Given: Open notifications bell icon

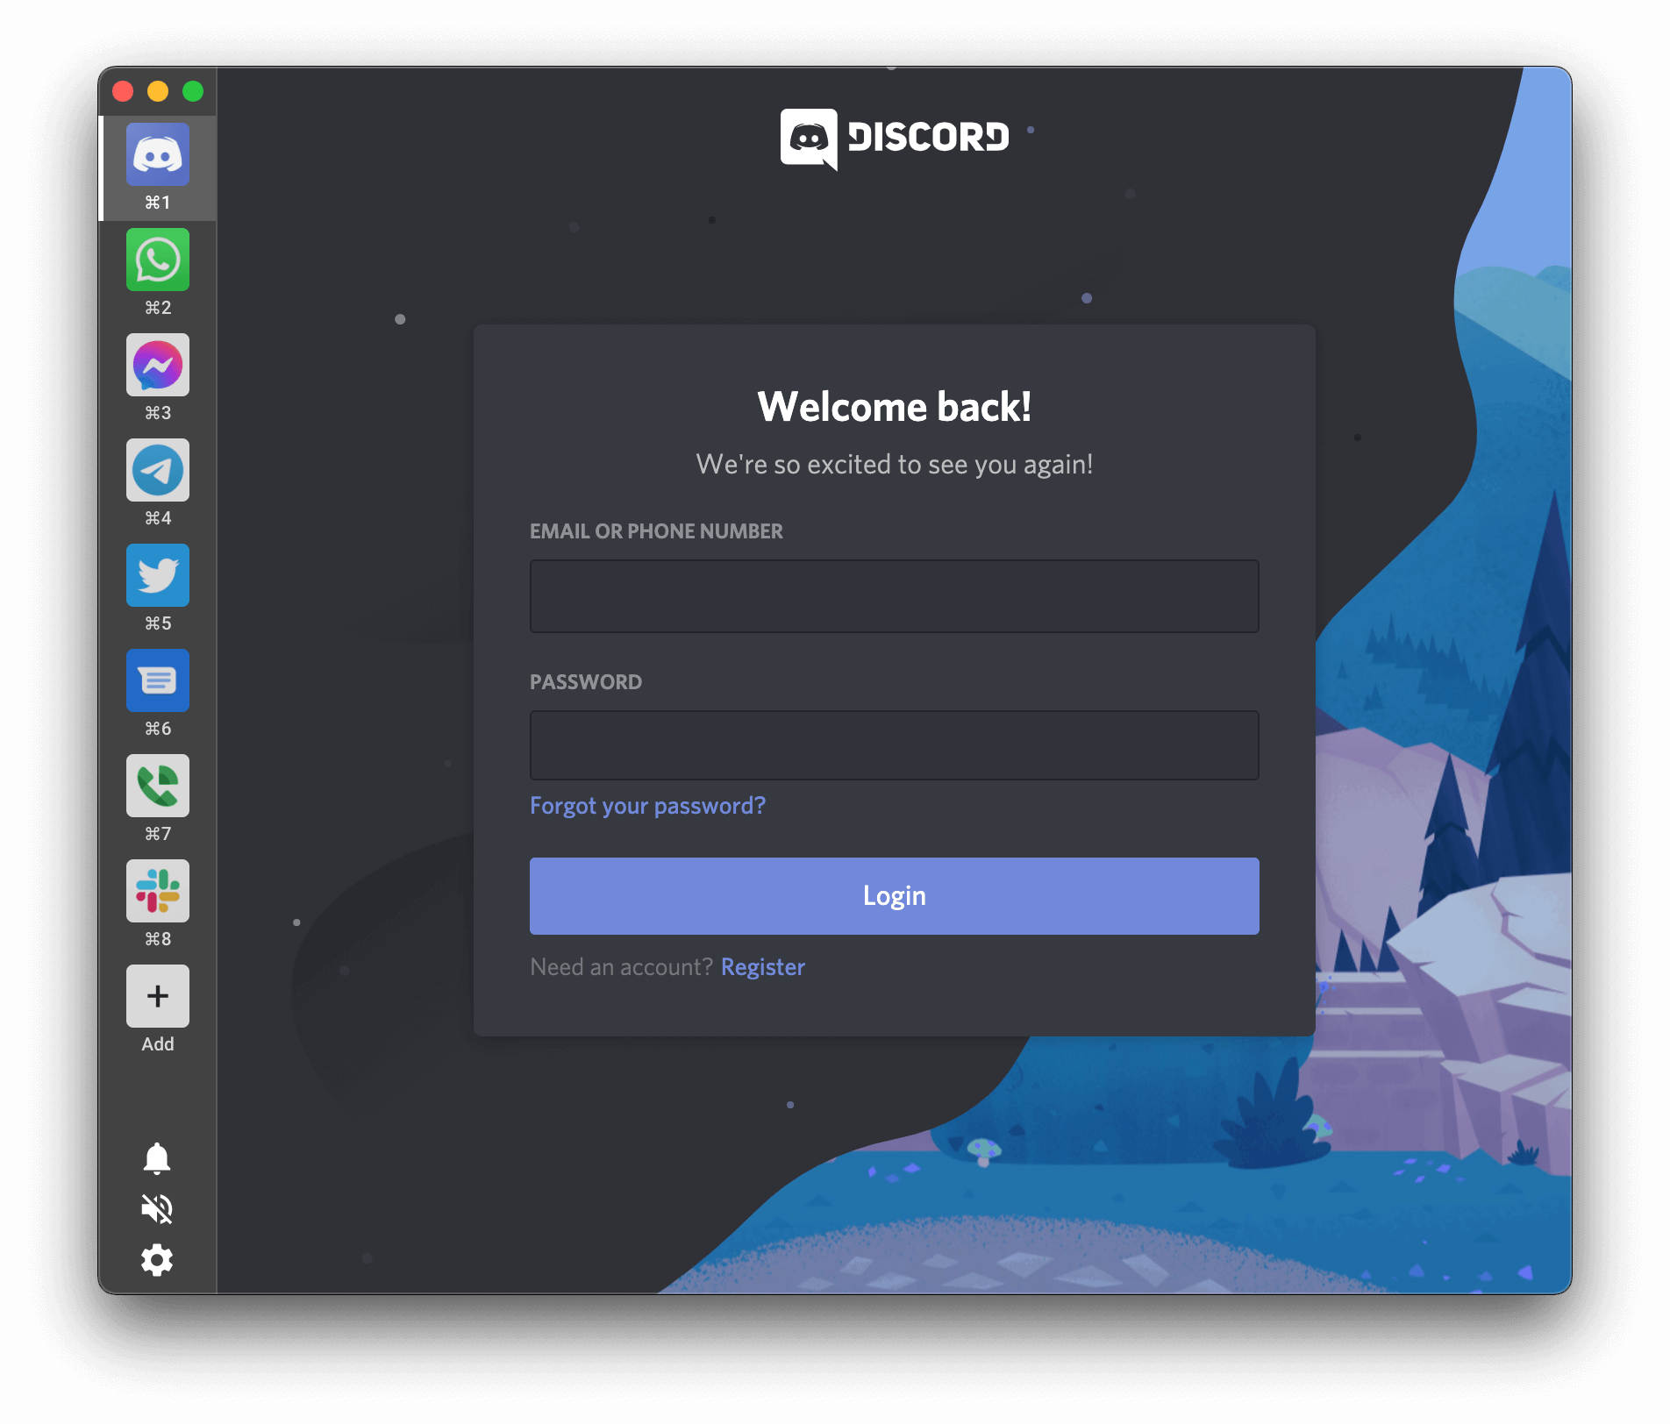Looking at the screenshot, I should click(x=157, y=1158).
